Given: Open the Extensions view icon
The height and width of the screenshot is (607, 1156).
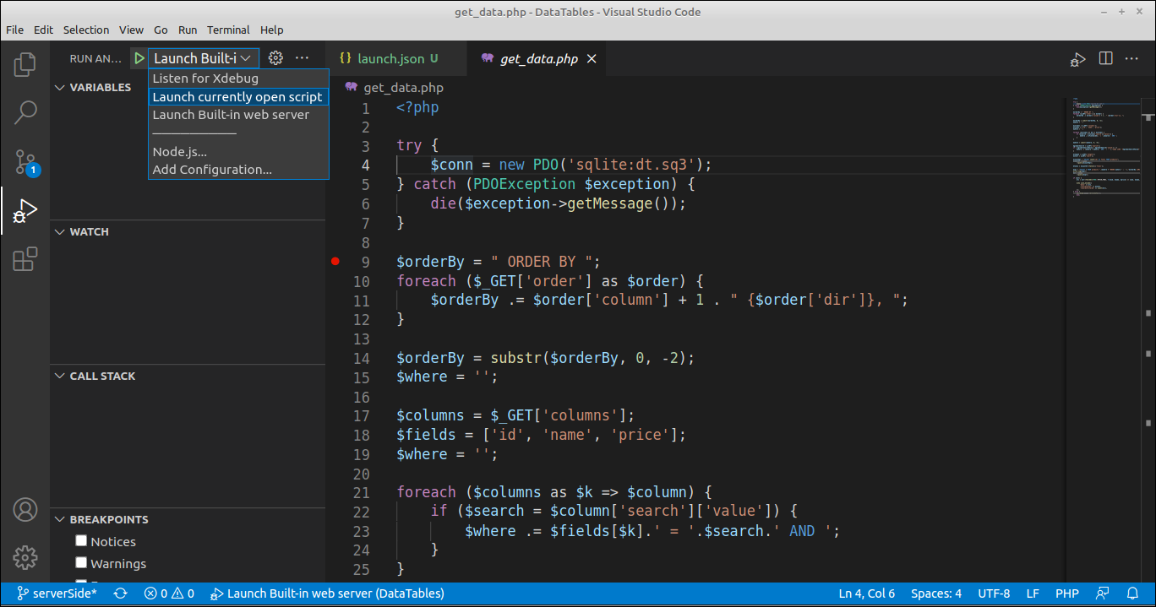Looking at the screenshot, I should (x=25, y=259).
